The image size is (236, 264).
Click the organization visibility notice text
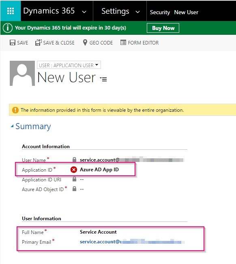102,110
